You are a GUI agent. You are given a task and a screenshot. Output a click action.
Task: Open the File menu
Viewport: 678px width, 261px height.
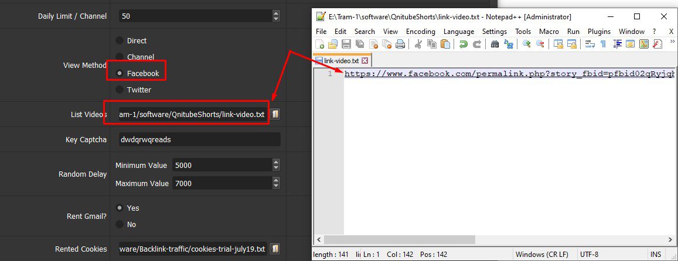(321, 32)
